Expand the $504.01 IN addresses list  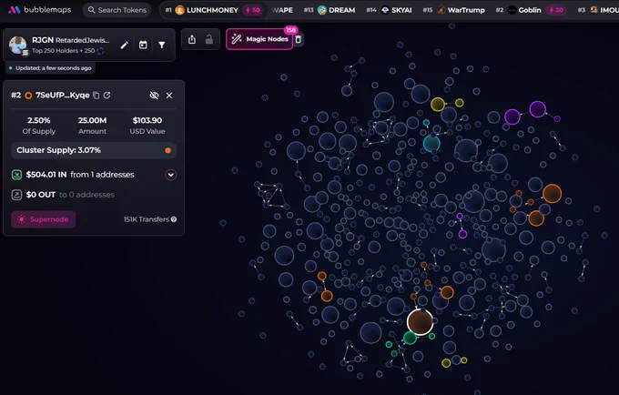click(170, 175)
